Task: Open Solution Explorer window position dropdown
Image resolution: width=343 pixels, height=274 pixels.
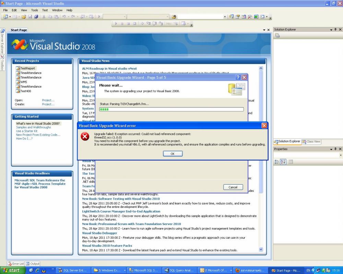Action: coord(331,30)
